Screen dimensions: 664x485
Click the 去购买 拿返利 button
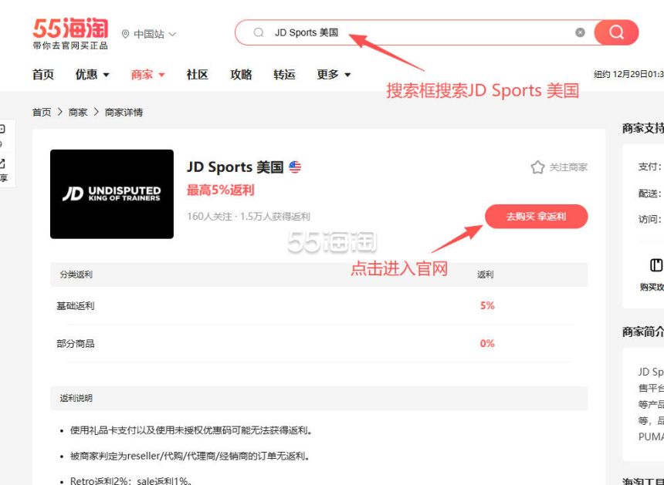coord(536,217)
